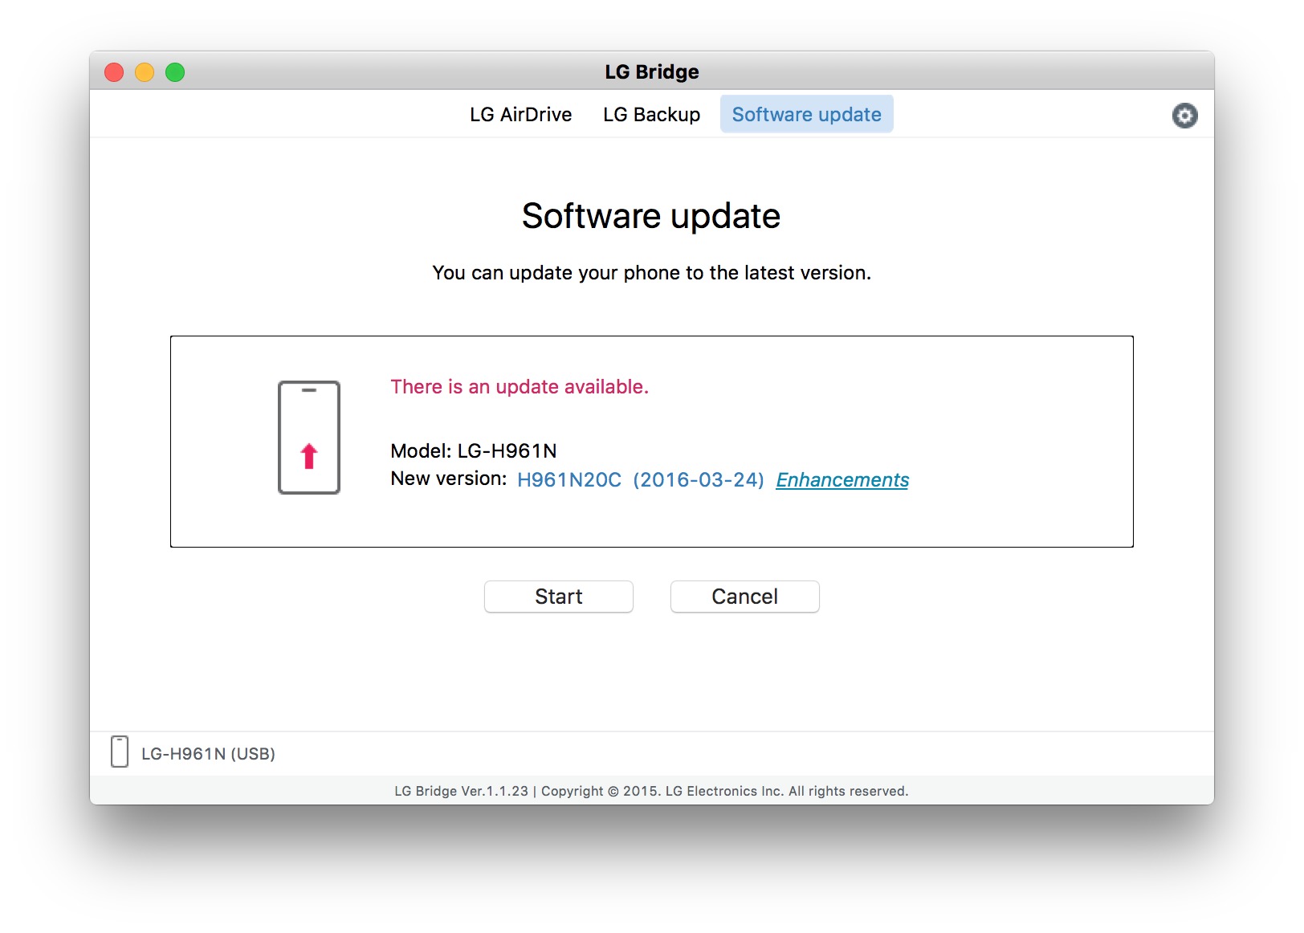Click the 'Software update' page heading

651,216
